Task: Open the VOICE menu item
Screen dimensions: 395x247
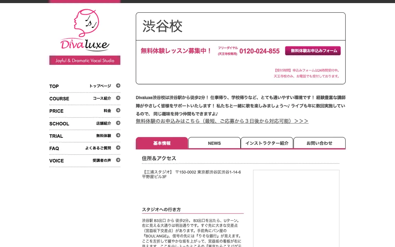Action: tap(85, 161)
